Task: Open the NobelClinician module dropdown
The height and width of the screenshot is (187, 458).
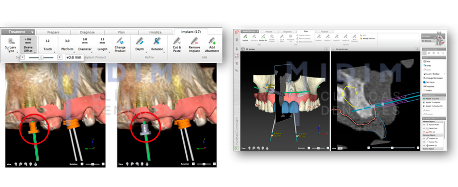Action: (250, 31)
